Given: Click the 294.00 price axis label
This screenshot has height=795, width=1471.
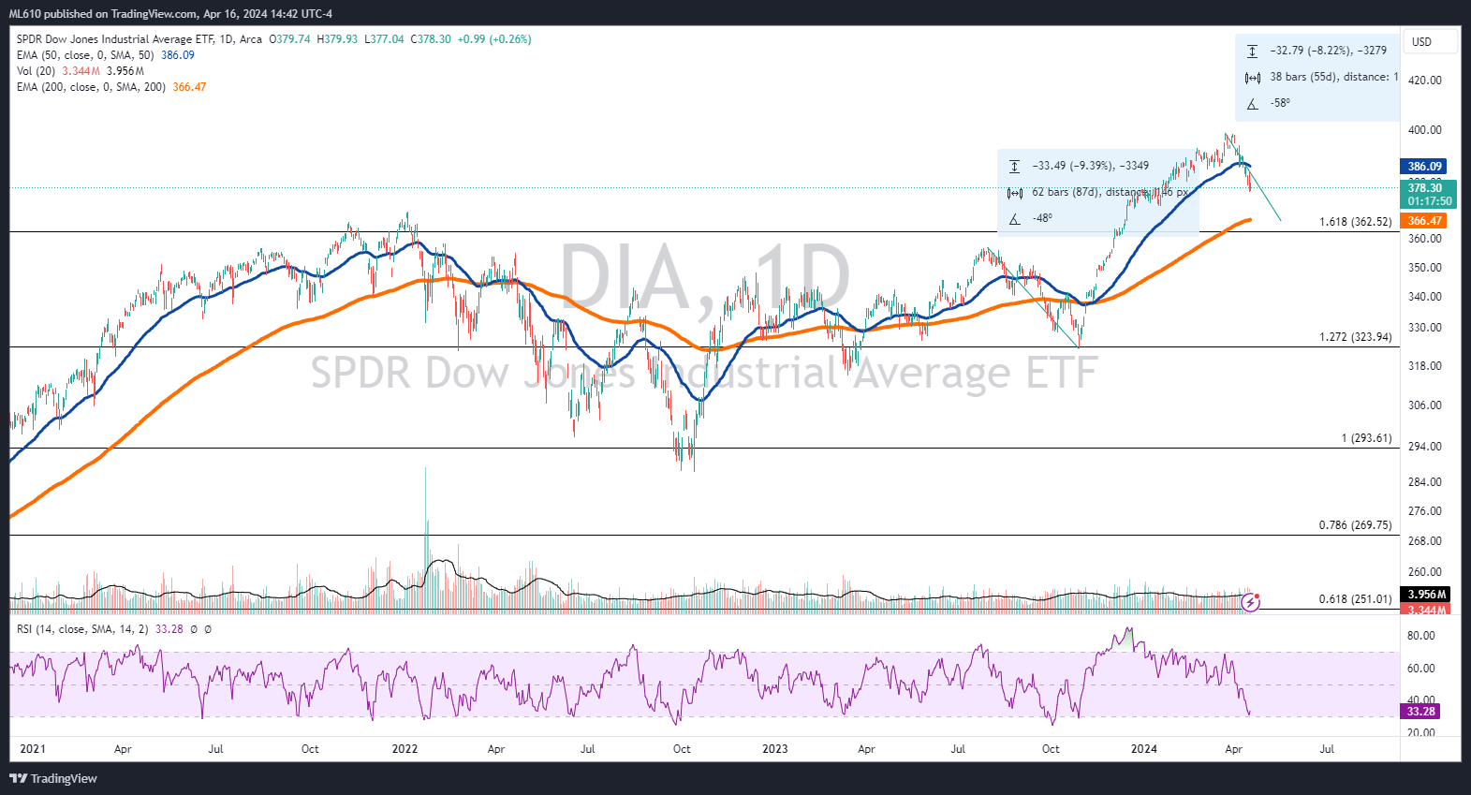Looking at the screenshot, I should click(x=1424, y=447).
